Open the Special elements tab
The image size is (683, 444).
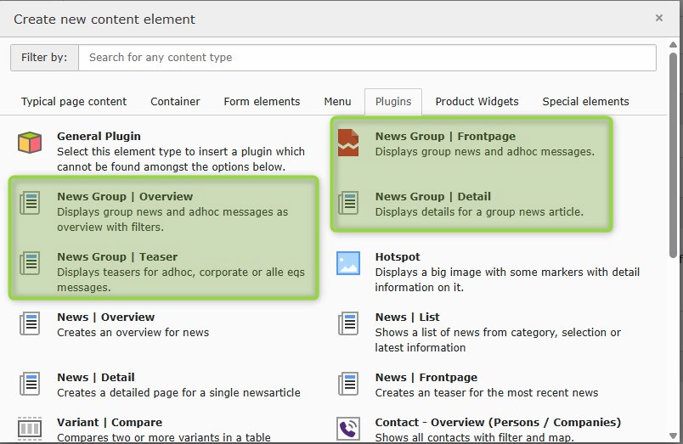coord(585,102)
